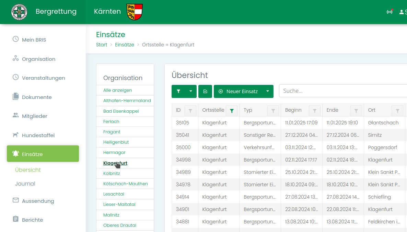407x232 pixels.
Task: Choose Kötschach-Mauthen from the organisation list
Action: point(125,184)
